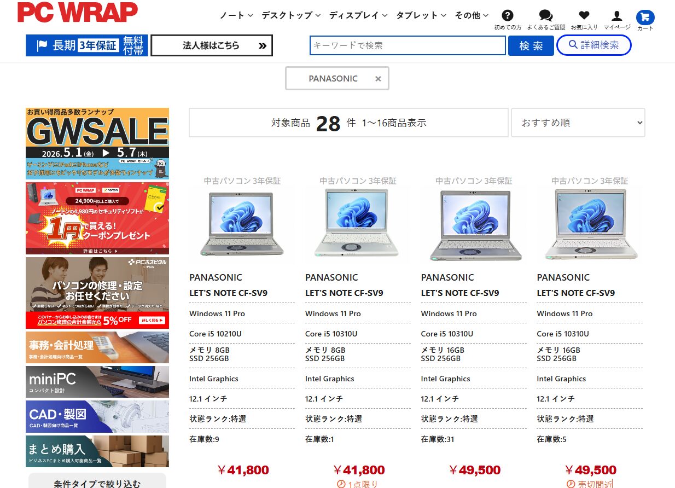The width and height of the screenshot is (675, 488).
Task: Open the お気に入り heart icon
Action: pyautogui.click(x=584, y=16)
